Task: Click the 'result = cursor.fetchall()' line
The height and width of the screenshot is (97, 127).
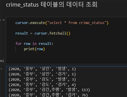Action: (x=43, y=33)
